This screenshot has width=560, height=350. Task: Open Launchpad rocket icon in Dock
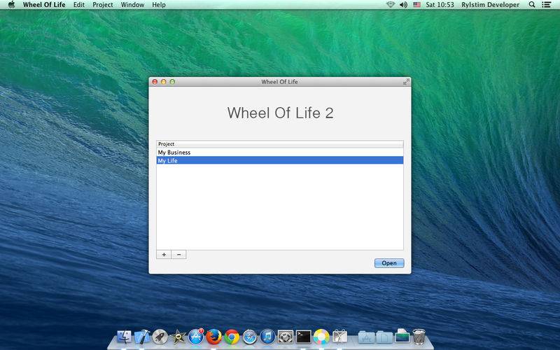tap(160, 337)
